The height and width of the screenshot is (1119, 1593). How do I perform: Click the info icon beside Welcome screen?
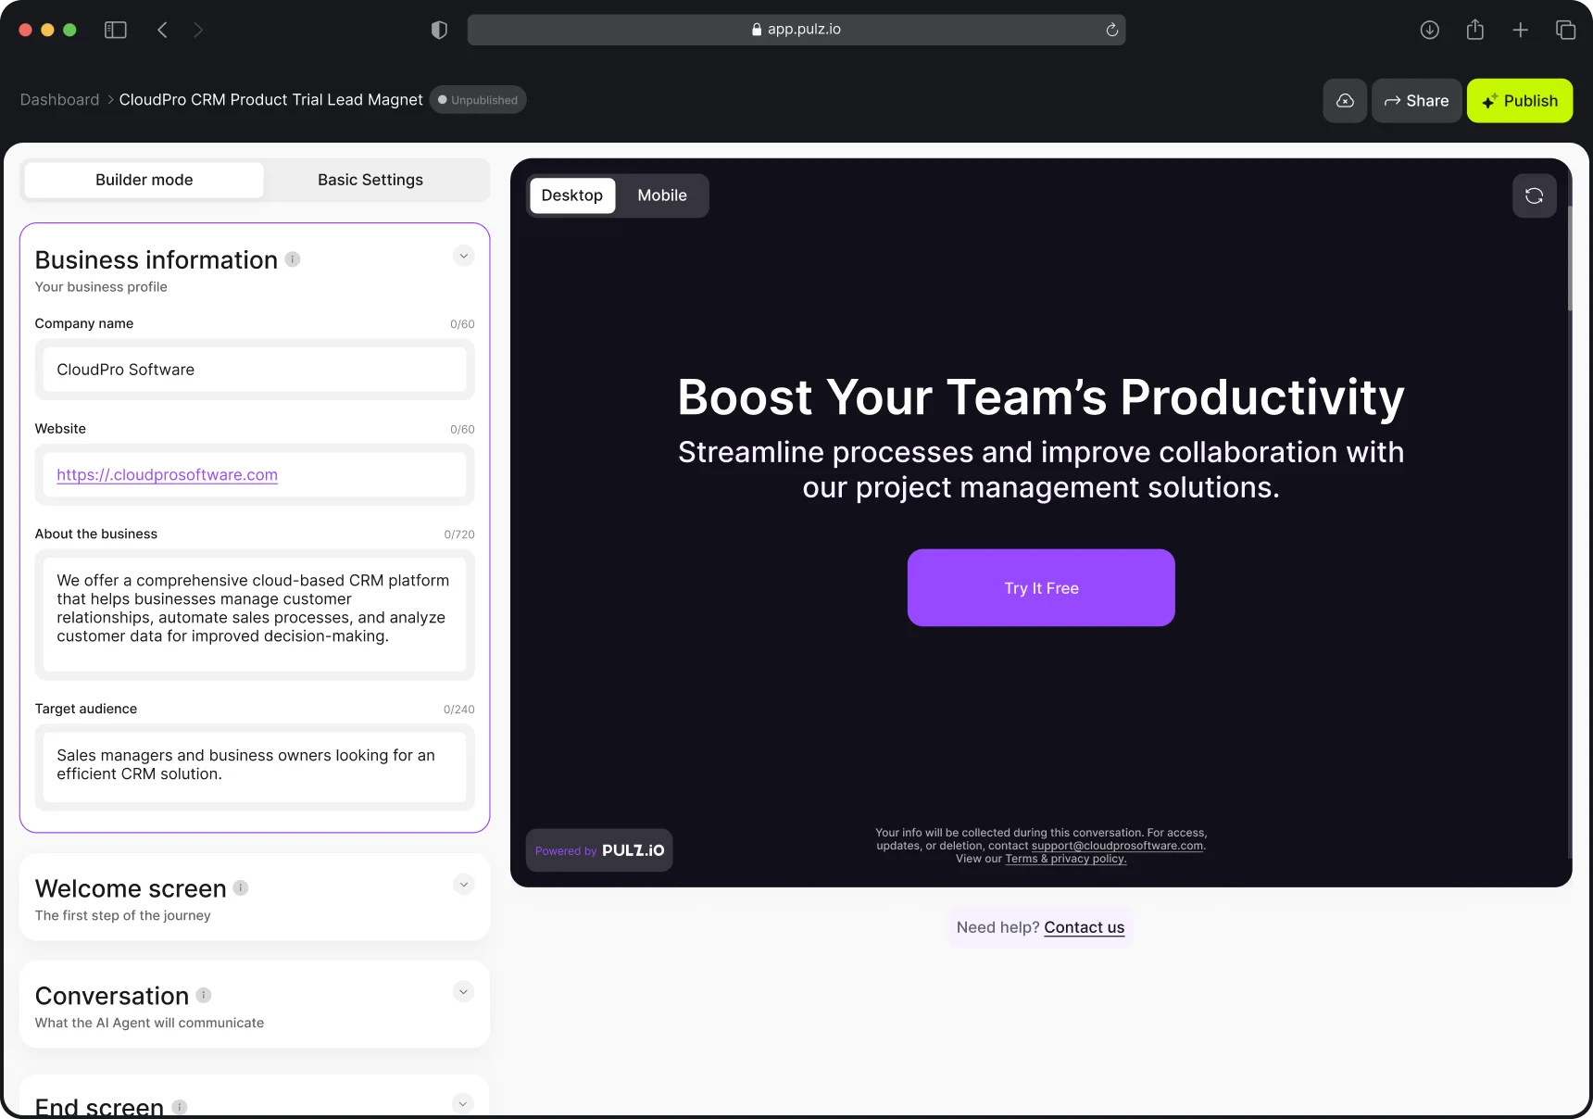tap(240, 887)
